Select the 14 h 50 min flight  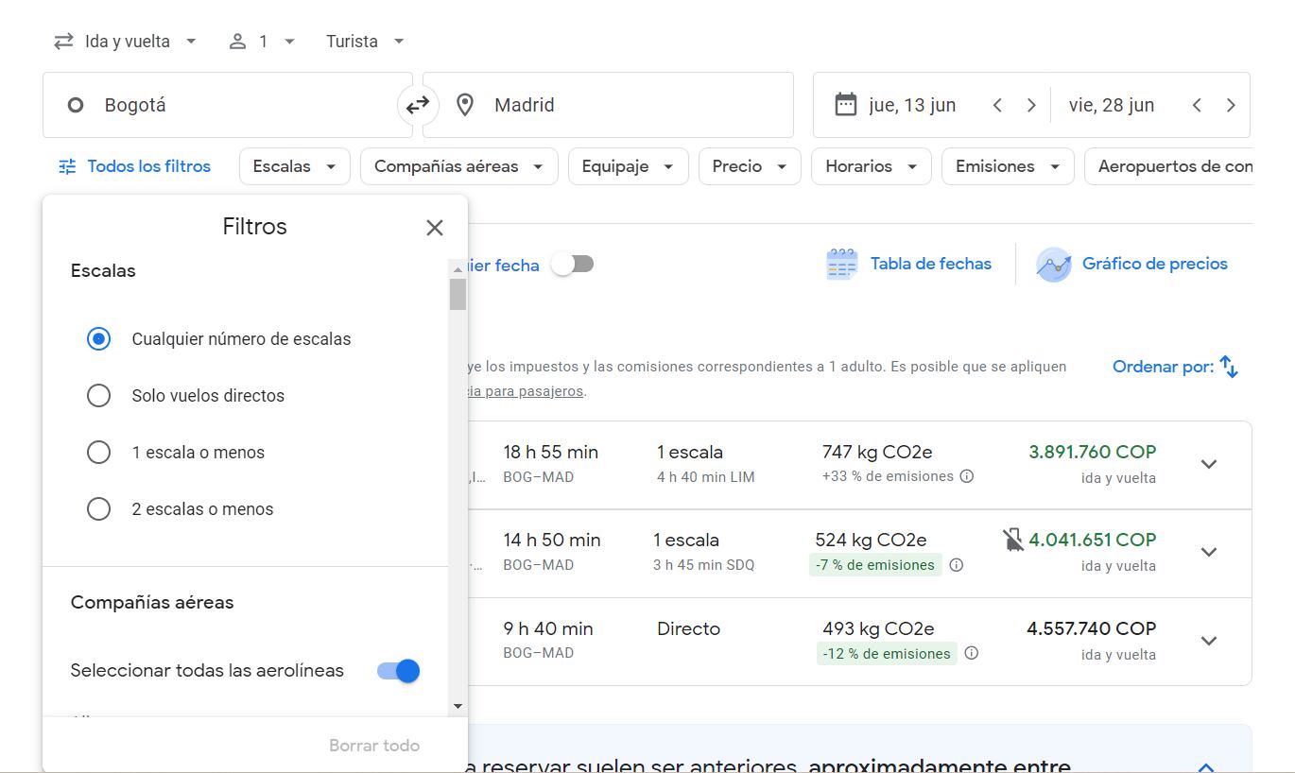[859, 553]
